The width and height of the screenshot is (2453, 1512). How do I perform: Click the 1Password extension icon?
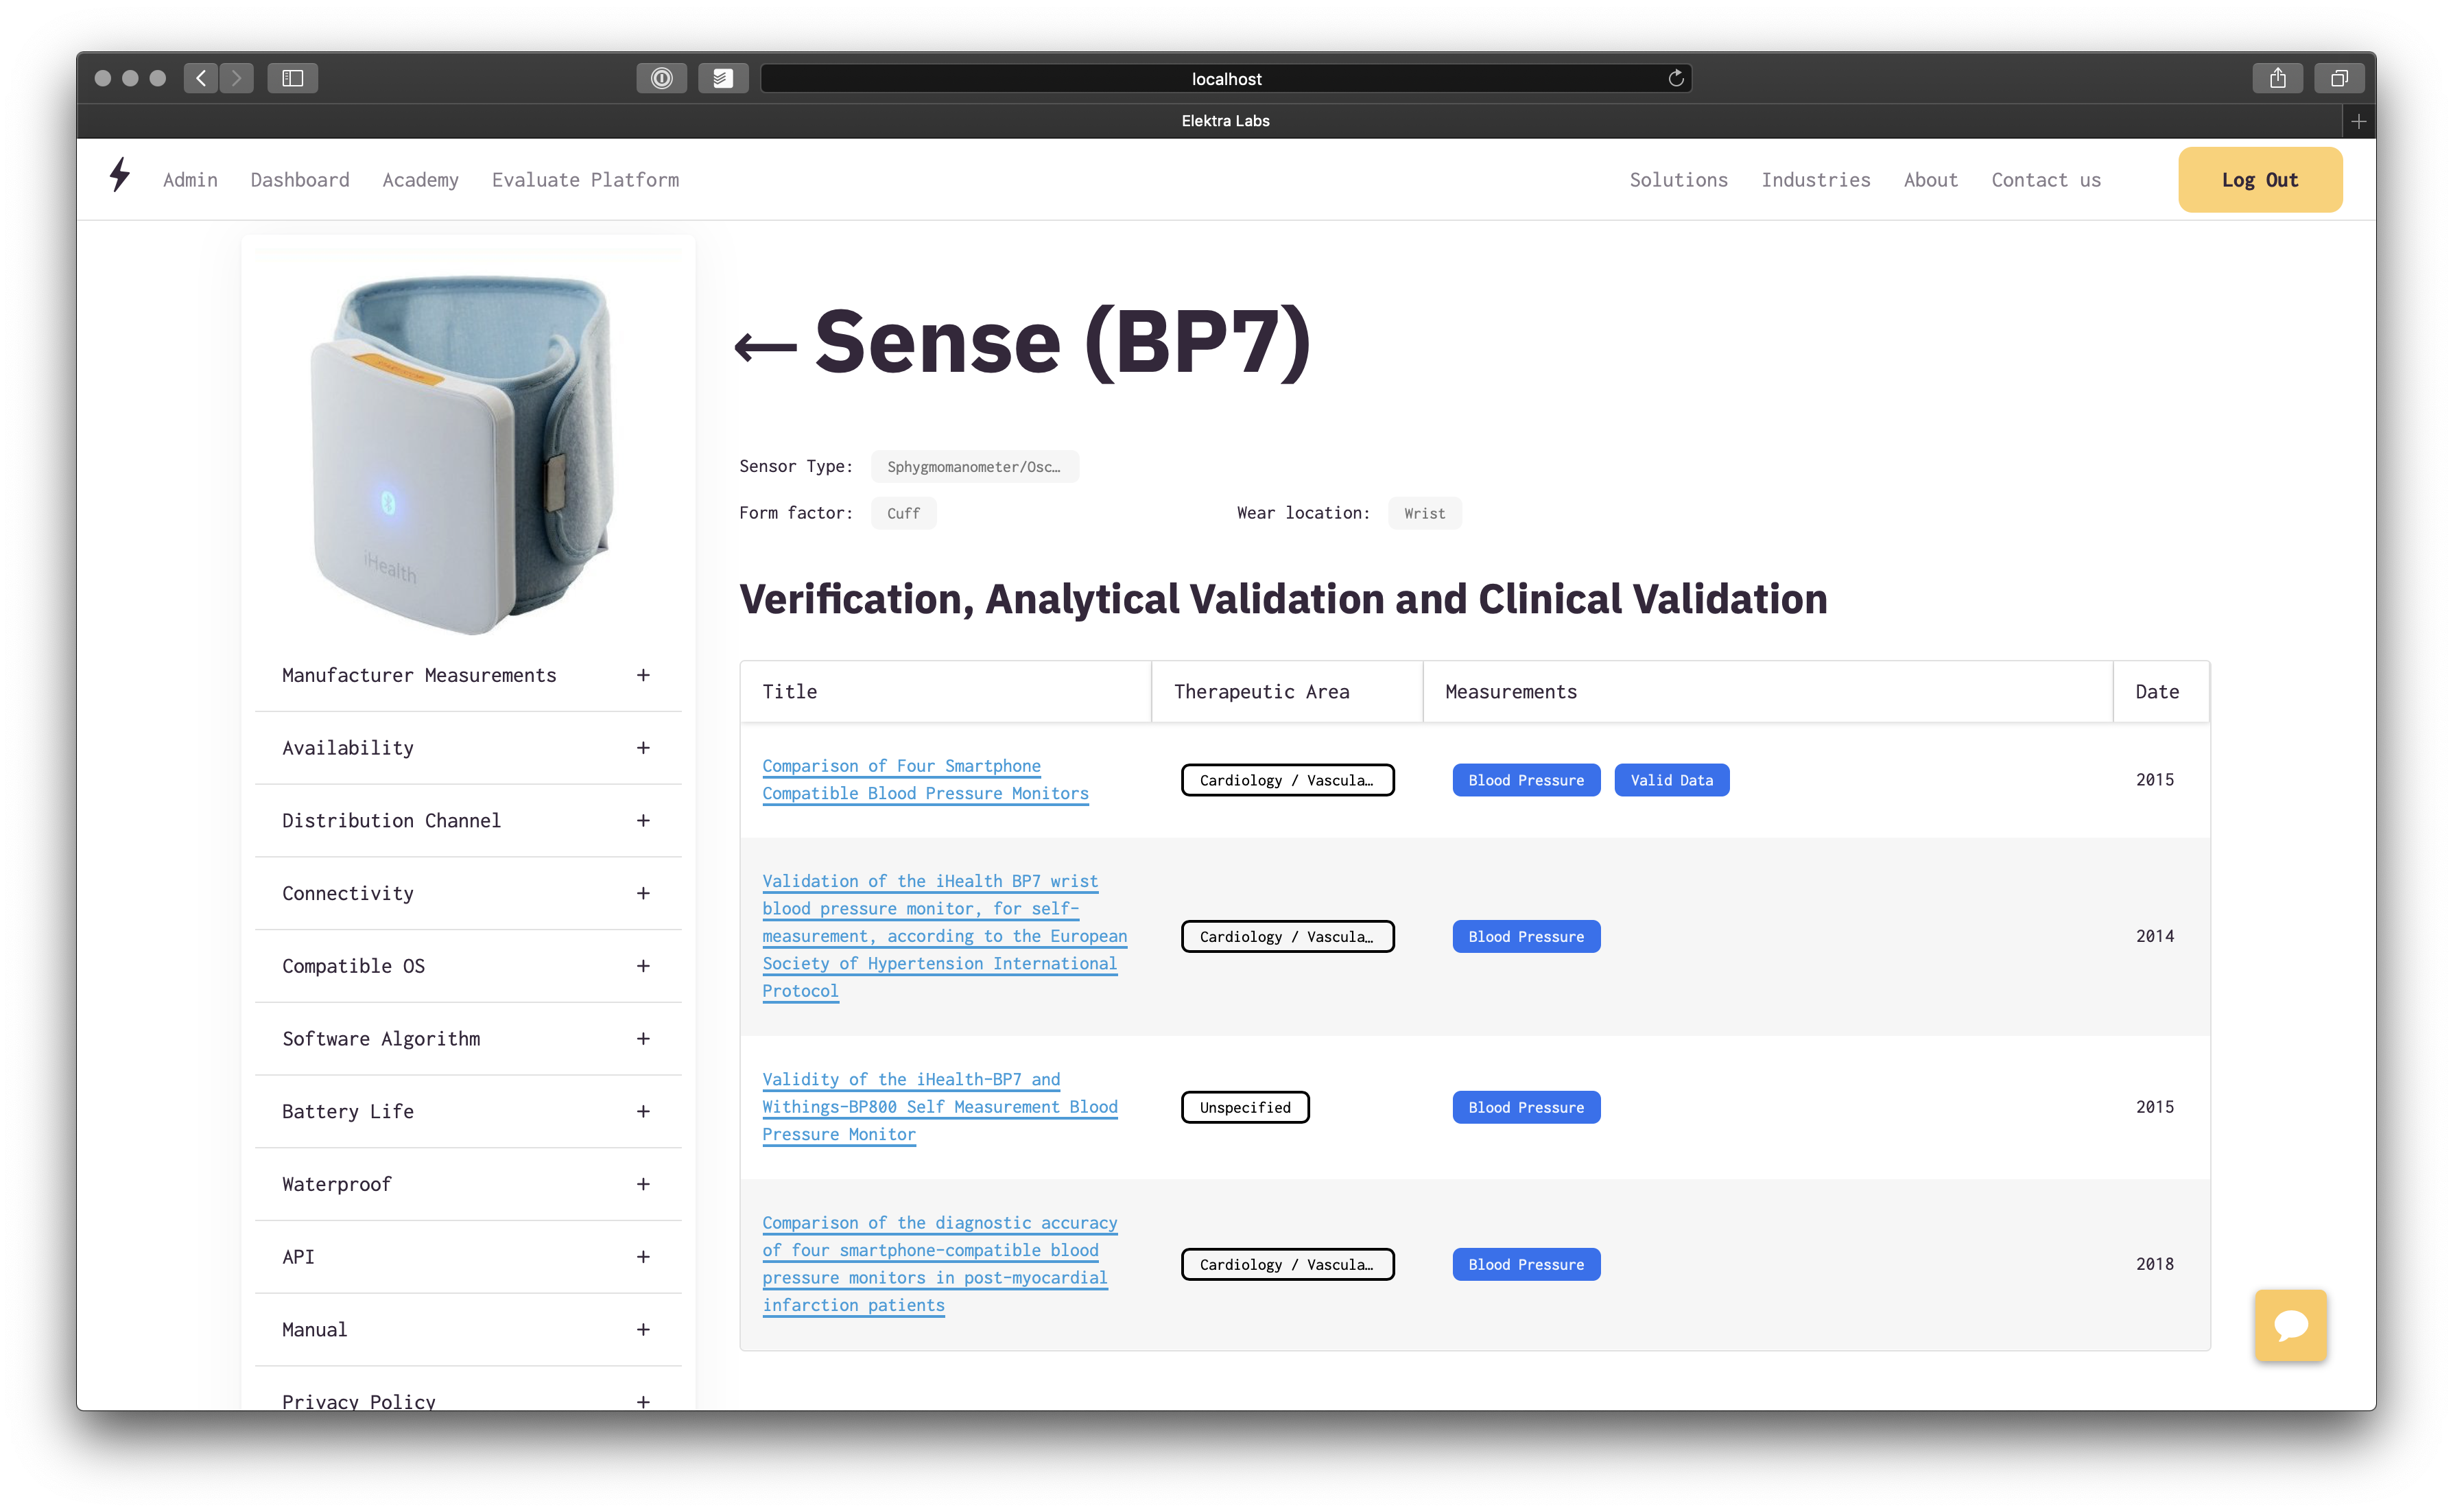[661, 78]
